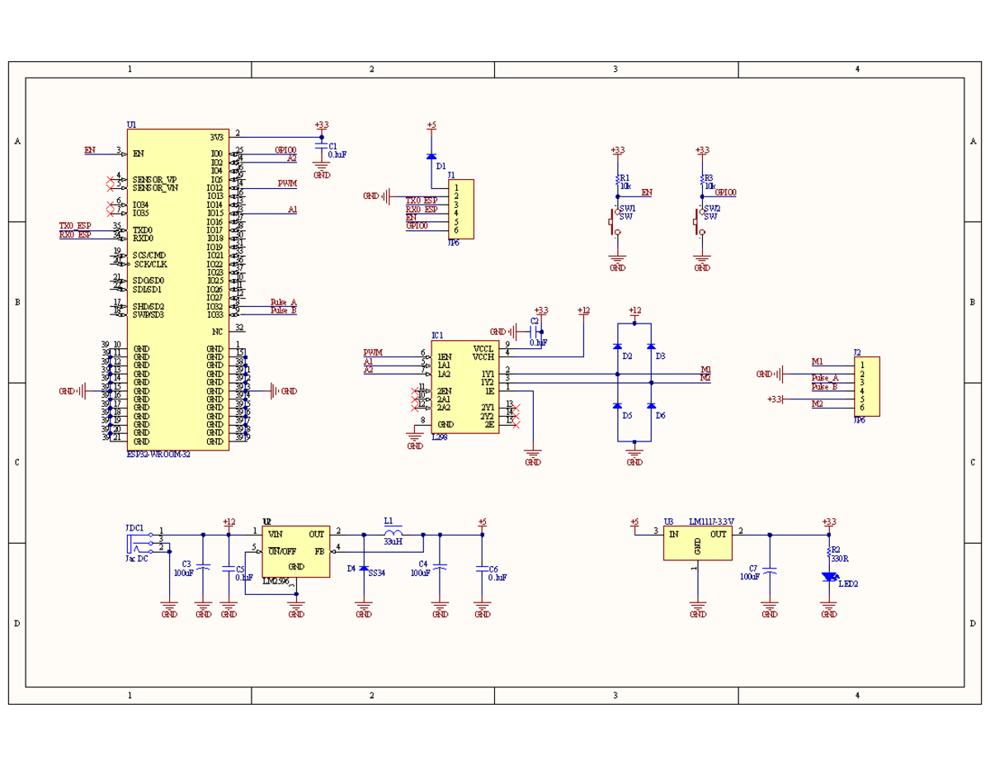Image resolution: width=990 pixels, height=765 pixels.
Task: Select flyback diode D2
Action: 617,347
